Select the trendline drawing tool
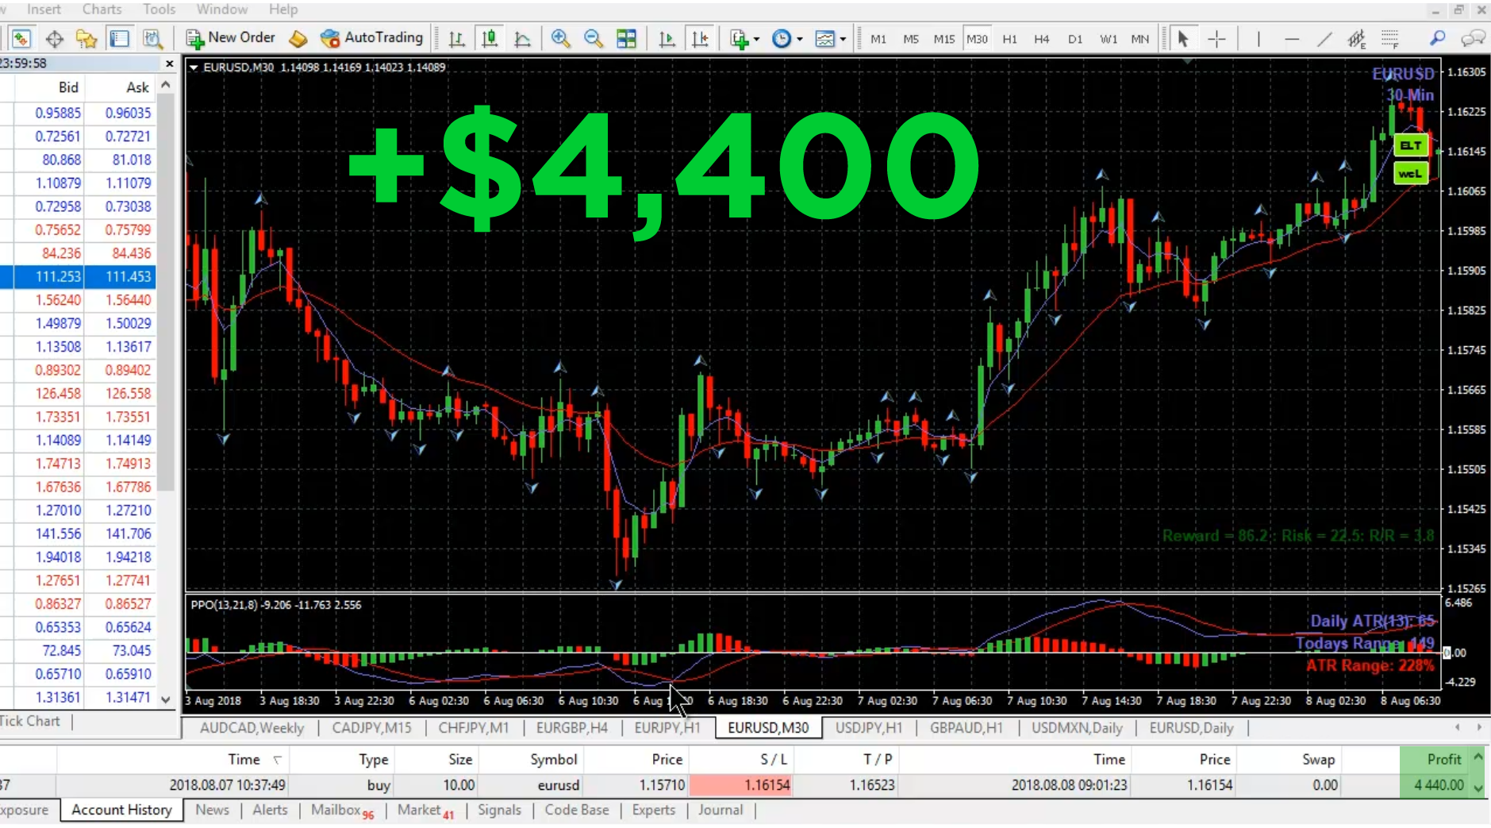Image resolution: width=1491 pixels, height=828 pixels. point(1324,38)
